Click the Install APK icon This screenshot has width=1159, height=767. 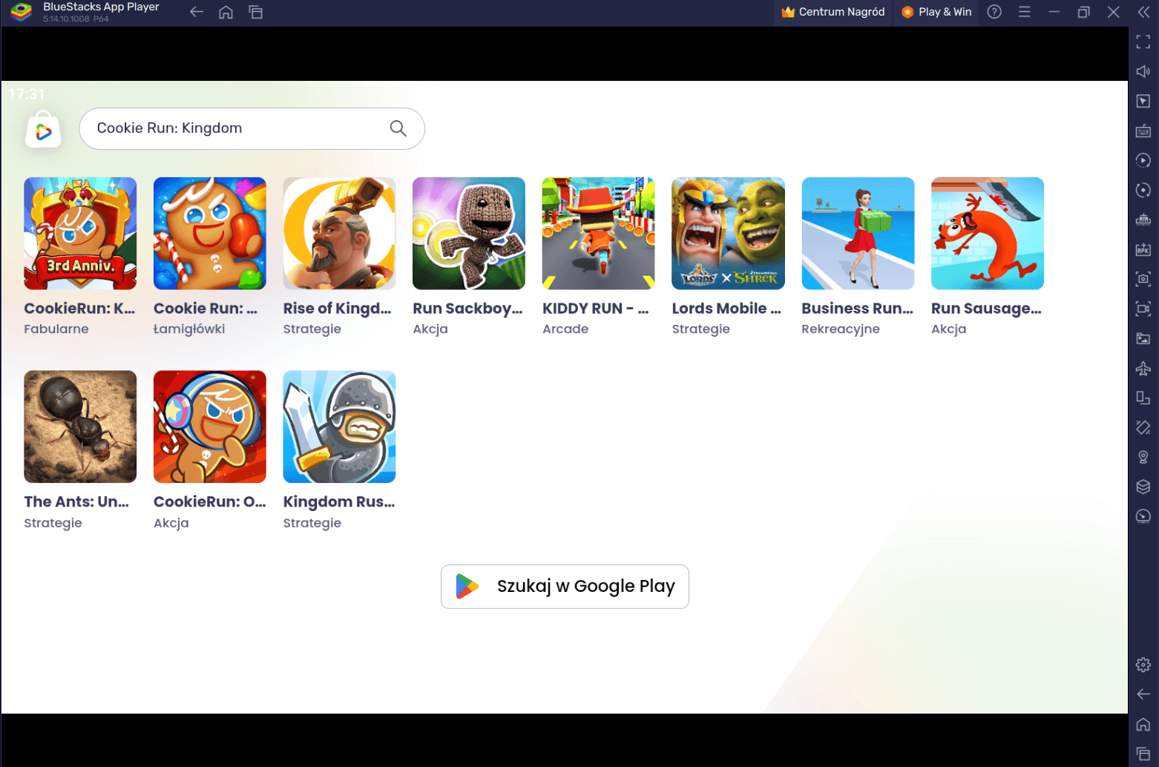pos(1143,249)
